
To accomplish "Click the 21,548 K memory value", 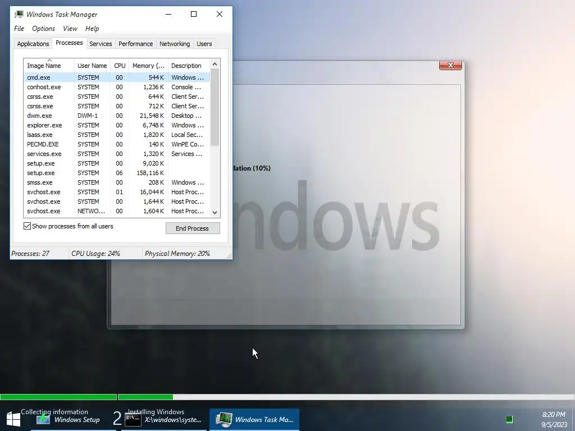I will tap(152, 116).
